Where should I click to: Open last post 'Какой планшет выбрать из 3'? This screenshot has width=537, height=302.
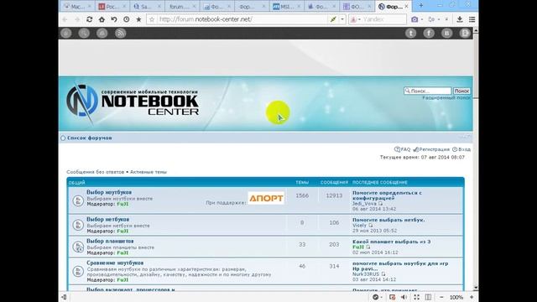[392, 242]
